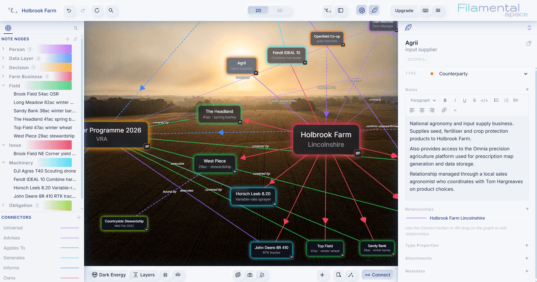This screenshot has height=282, width=537.
Task: Switch to 2D view
Action: (x=258, y=11)
